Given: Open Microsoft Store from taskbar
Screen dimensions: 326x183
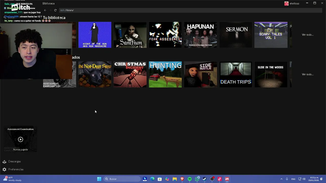Looking at the screenshot, I should click(x=160, y=179).
